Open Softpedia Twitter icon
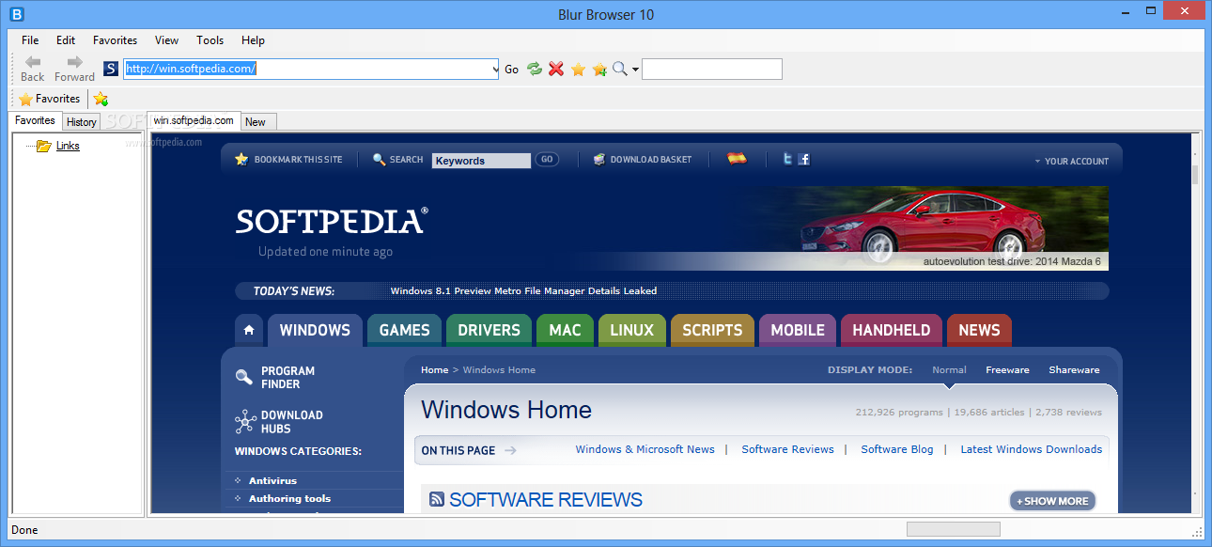Image resolution: width=1212 pixels, height=547 pixels. click(787, 160)
